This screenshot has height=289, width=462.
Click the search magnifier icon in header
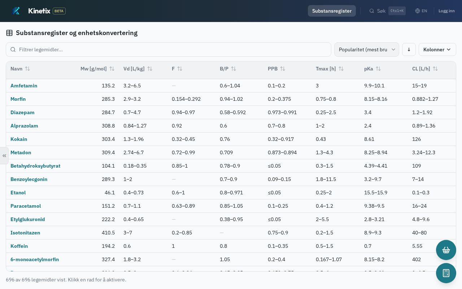372,11
